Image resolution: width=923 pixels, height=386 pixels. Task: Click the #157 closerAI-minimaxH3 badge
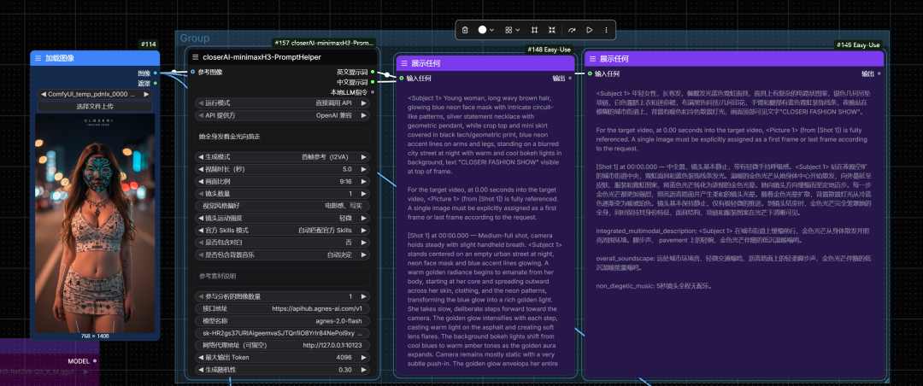(x=324, y=43)
